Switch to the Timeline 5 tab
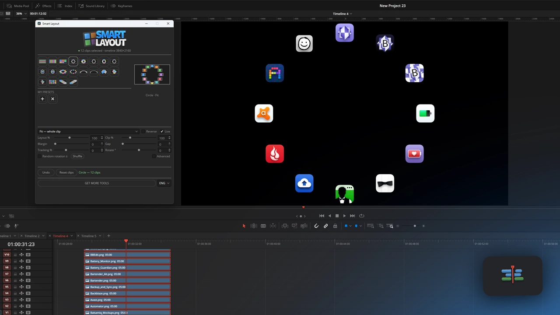Screen dimensions: 560x315 coord(88,236)
